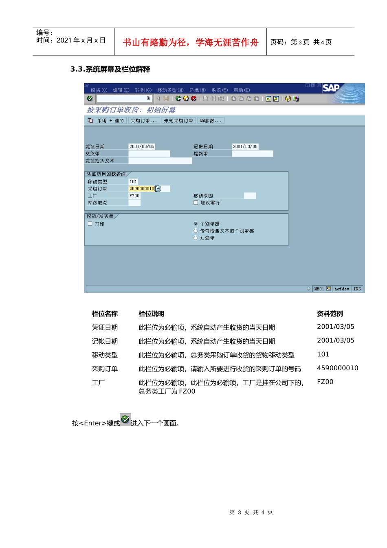The height and width of the screenshot is (548, 387).
Task: Click the Create Shortcut icon
Action: 276,99
